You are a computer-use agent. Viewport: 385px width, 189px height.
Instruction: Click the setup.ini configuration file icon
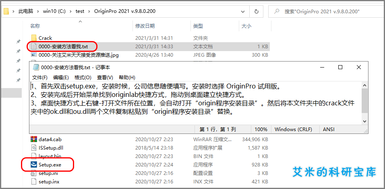tap(34, 173)
